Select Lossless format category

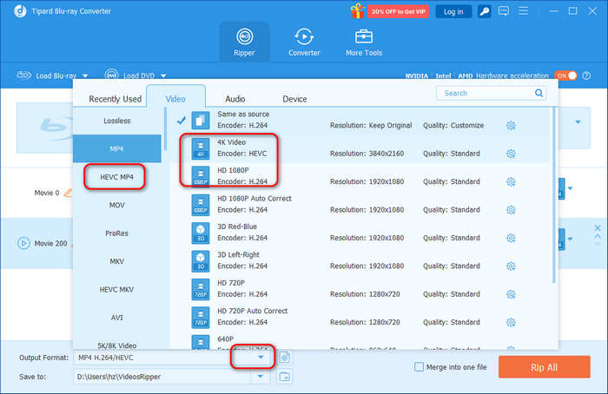117,121
